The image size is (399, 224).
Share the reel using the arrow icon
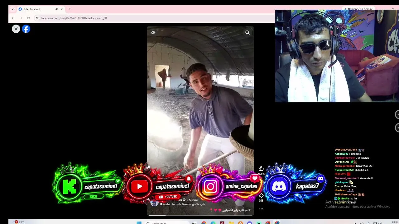coord(261,196)
